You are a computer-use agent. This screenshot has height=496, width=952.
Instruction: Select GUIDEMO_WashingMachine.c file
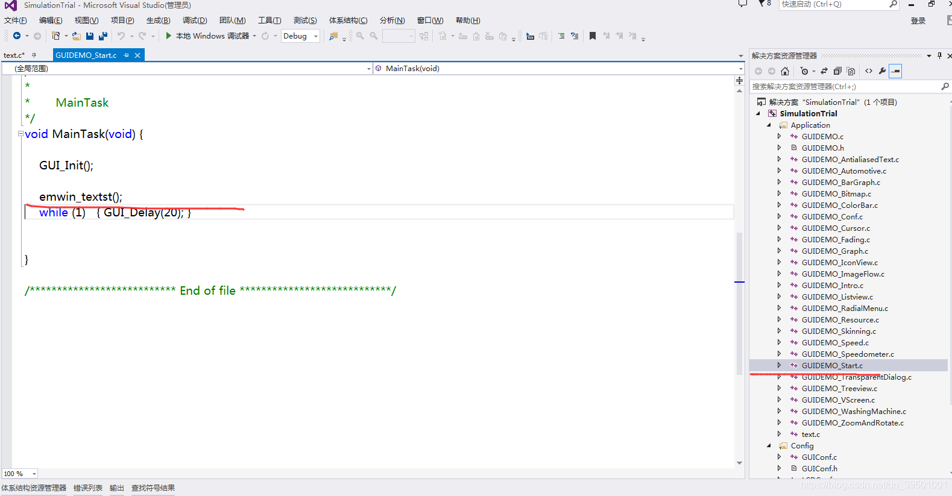pos(854,412)
